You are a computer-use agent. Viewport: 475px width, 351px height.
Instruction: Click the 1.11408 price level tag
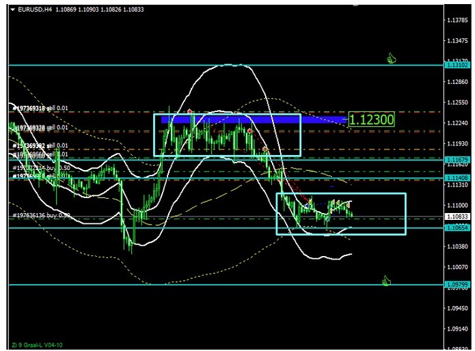point(456,178)
